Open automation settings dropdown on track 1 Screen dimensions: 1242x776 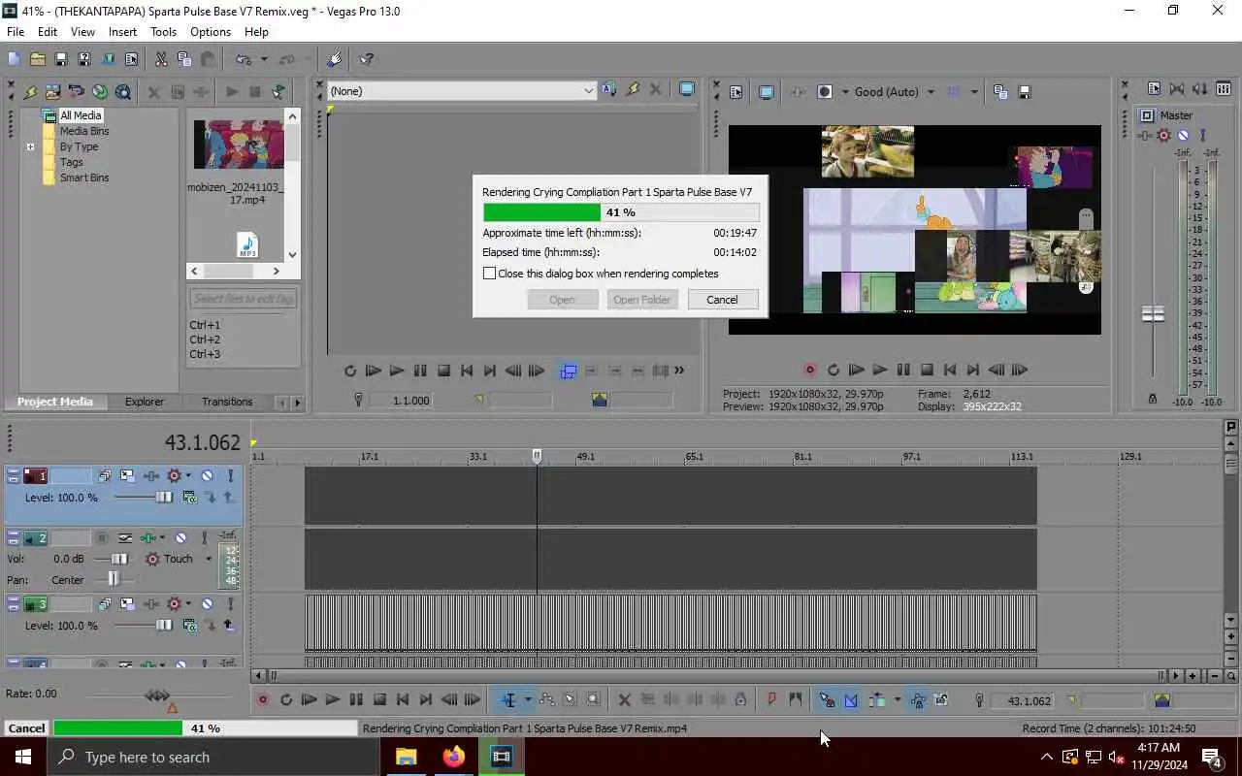tap(188, 476)
